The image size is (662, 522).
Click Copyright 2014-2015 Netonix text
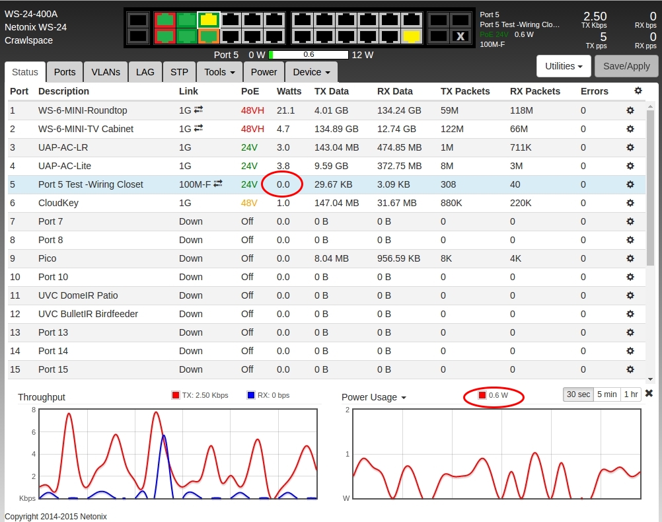(55, 517)
